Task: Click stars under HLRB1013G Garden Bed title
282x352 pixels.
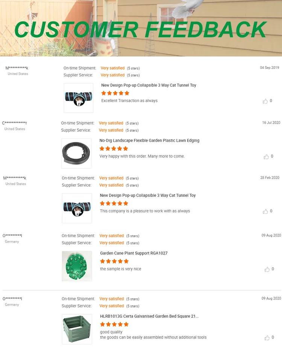Action: (114, 324)
